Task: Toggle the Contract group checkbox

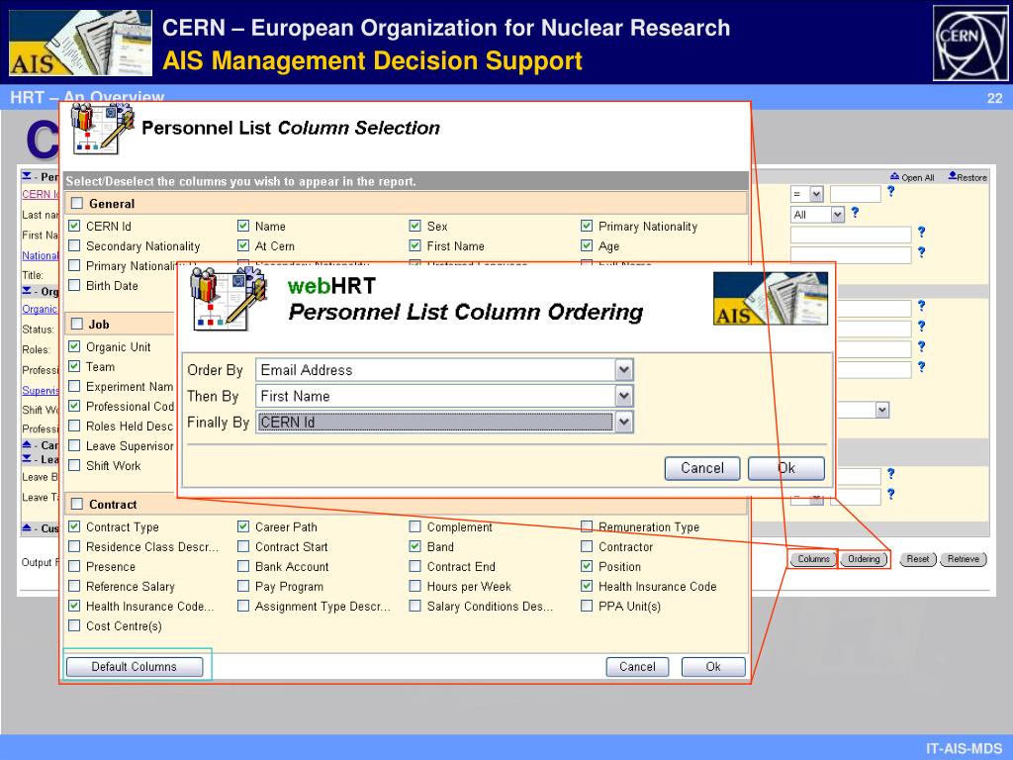Action: pos(77,504)
